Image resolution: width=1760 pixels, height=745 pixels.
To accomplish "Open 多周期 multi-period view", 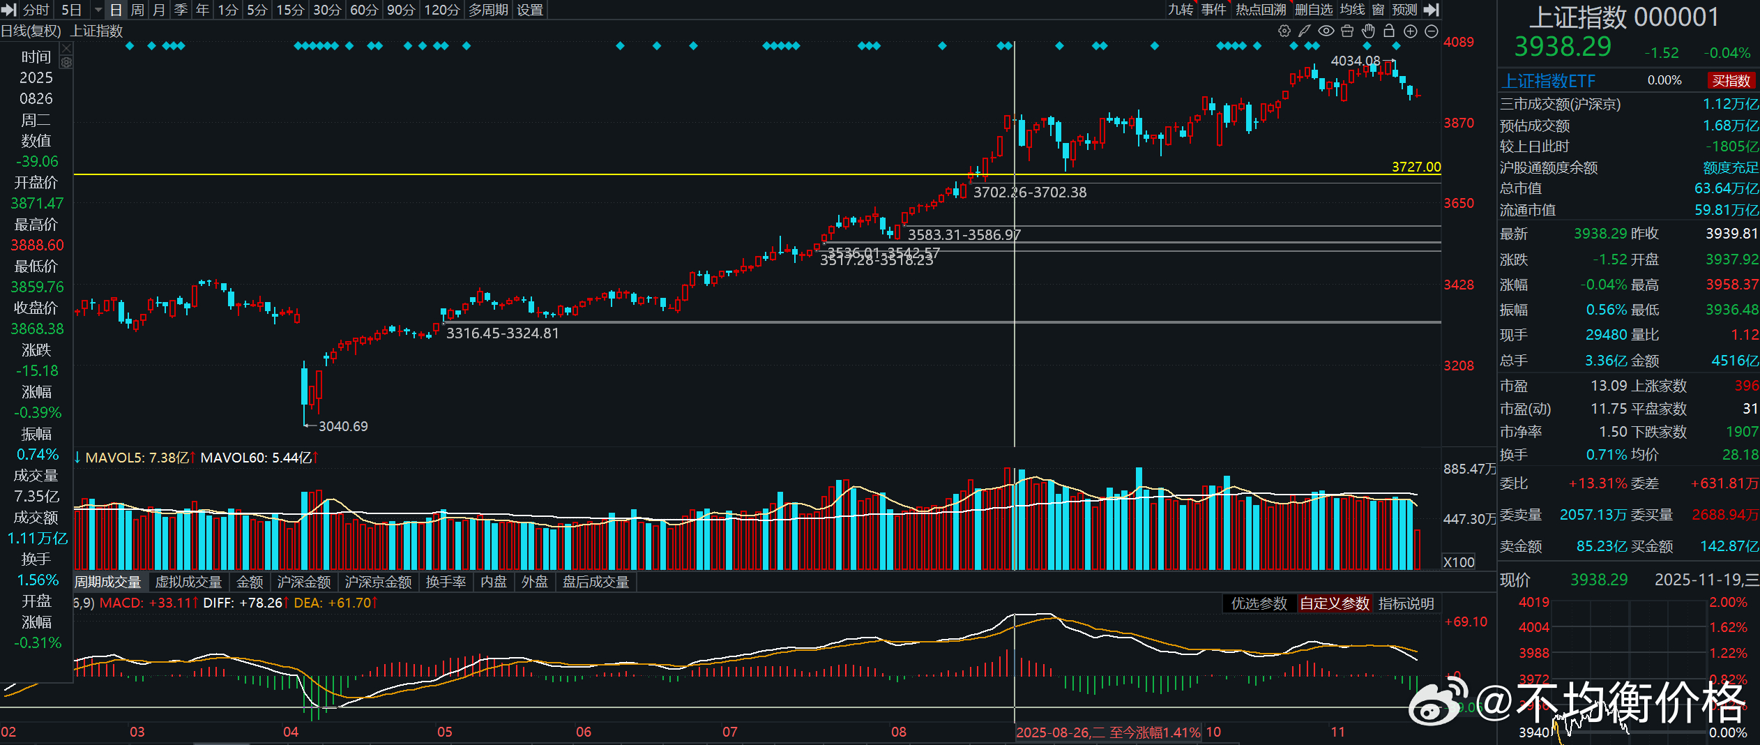I will click(488, 10).
